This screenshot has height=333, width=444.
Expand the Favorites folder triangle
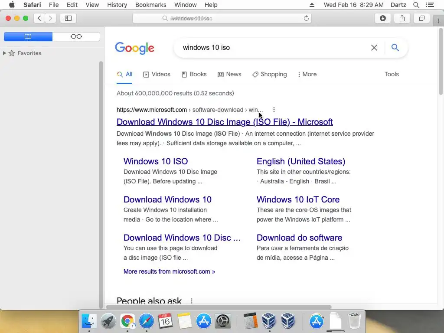point(4,53)
